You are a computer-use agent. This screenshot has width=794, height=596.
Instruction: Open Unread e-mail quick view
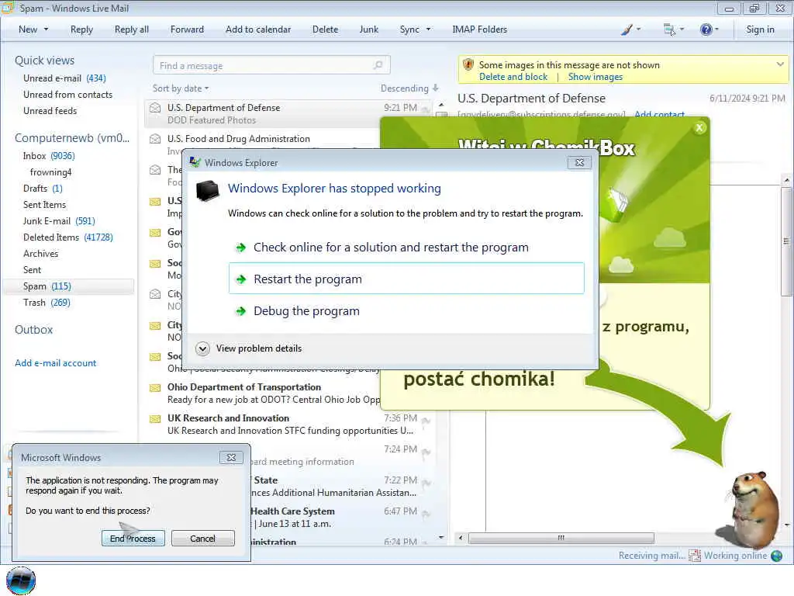pos(64,78)
